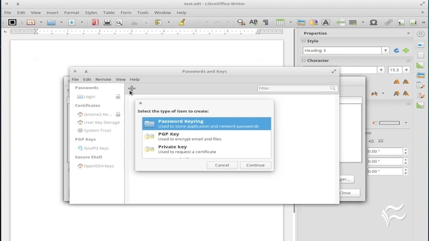429x241 pixels.
Task: Collapse the Character section in Properties
Action: pyautogui.click(x=304, y=60)
